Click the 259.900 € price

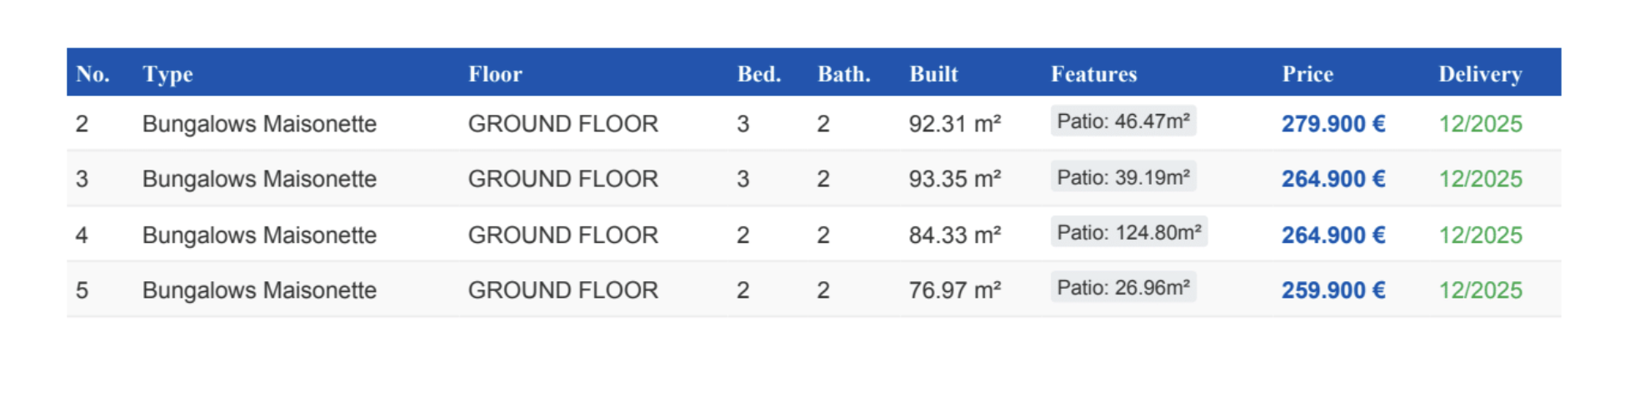tap(1333, 290)
